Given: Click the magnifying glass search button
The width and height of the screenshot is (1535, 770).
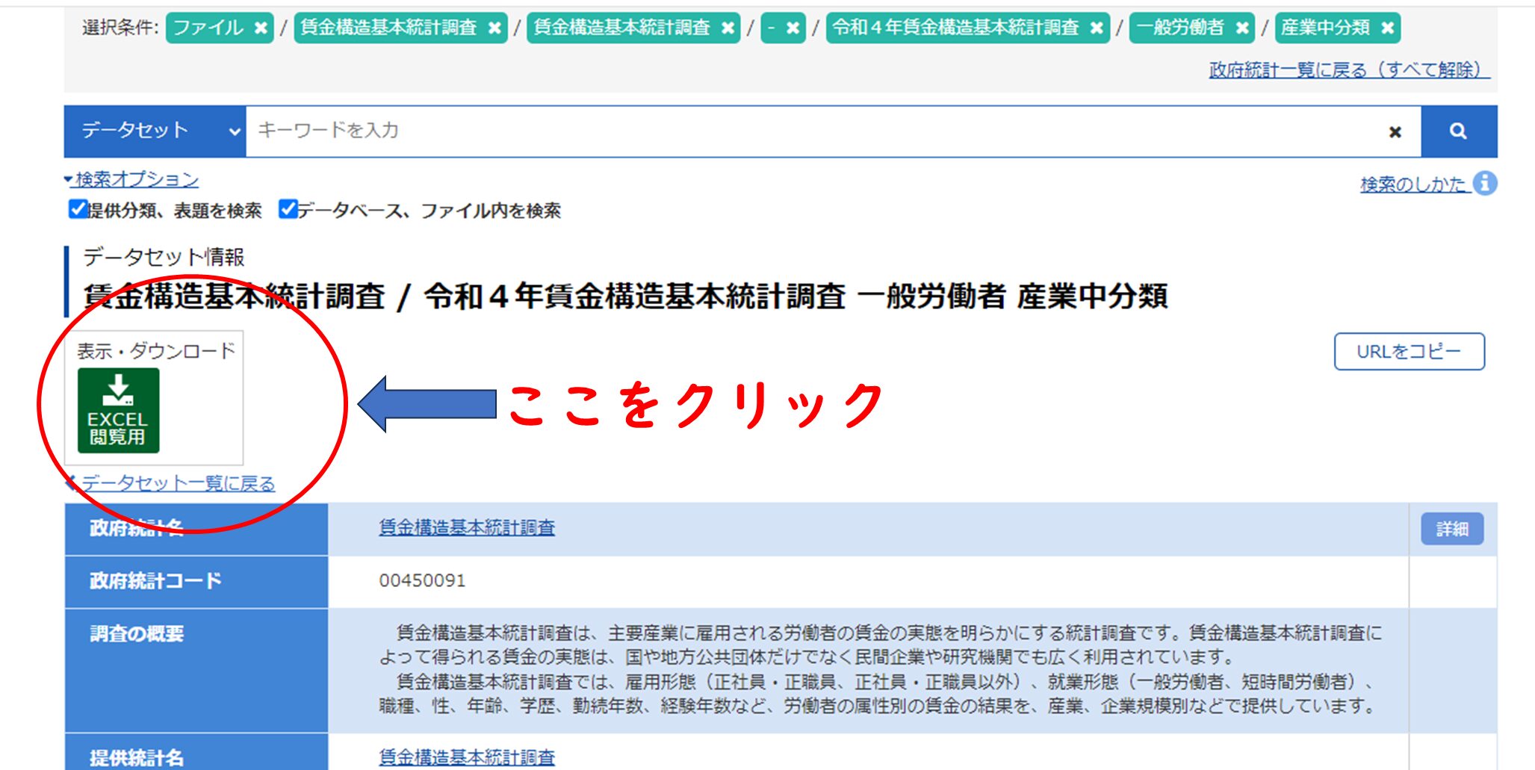Looking at the screenshot, I should [1458, 131].
